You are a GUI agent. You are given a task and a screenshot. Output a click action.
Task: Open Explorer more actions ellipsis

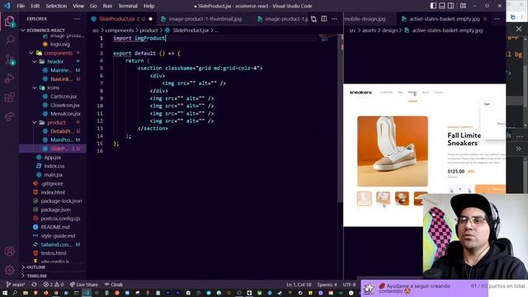(x=78, y=19)
